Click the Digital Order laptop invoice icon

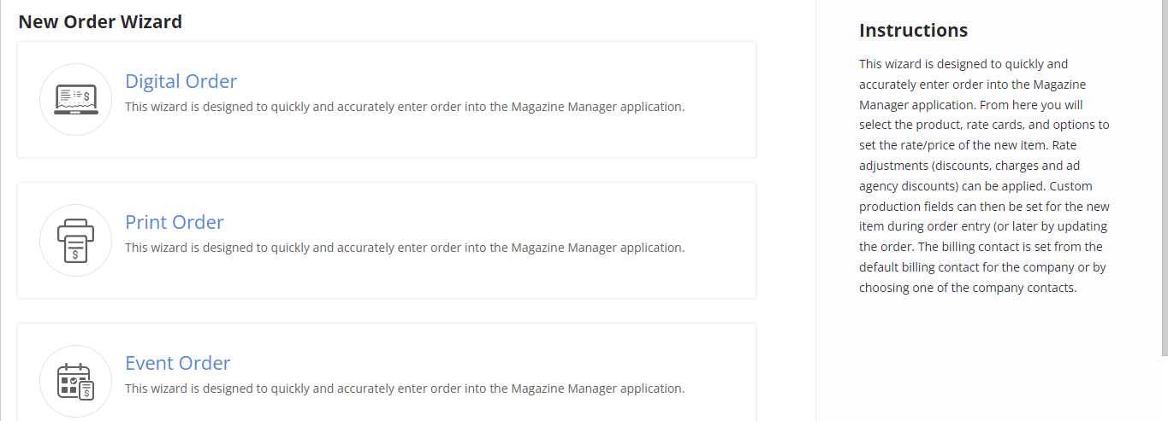click(75, 99)
